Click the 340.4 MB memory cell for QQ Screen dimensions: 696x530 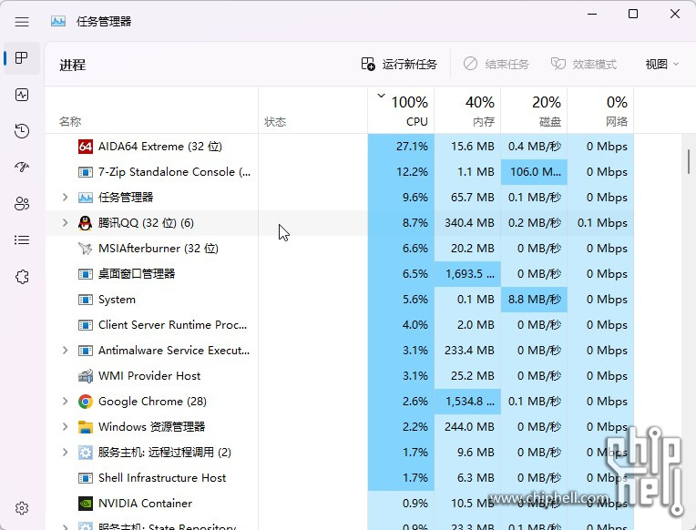click(x=467, y=223)
